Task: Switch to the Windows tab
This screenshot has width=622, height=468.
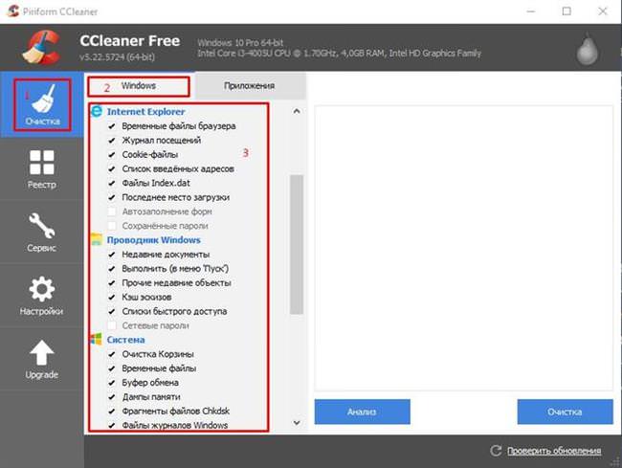Action: 139,86
